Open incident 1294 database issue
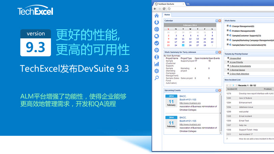This screenshot has width=274, height=154. [x=250, y=107]
